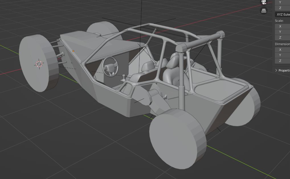Expand the Properties subpanel chevron

[x=276, y=70]
